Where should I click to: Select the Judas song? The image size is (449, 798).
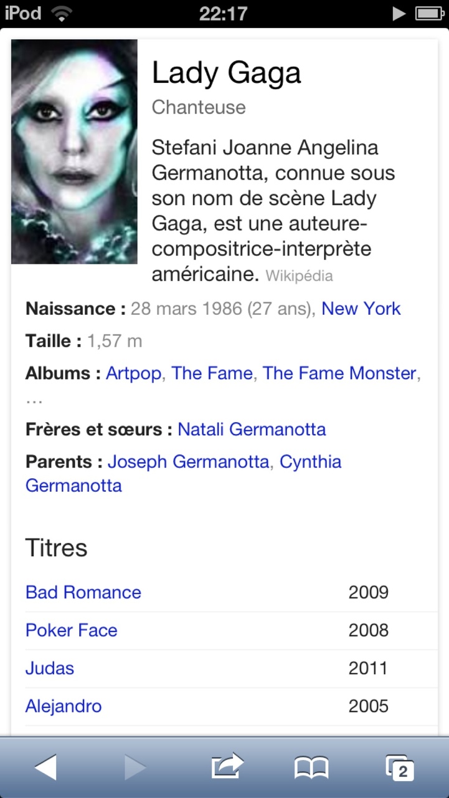(50, 668)
